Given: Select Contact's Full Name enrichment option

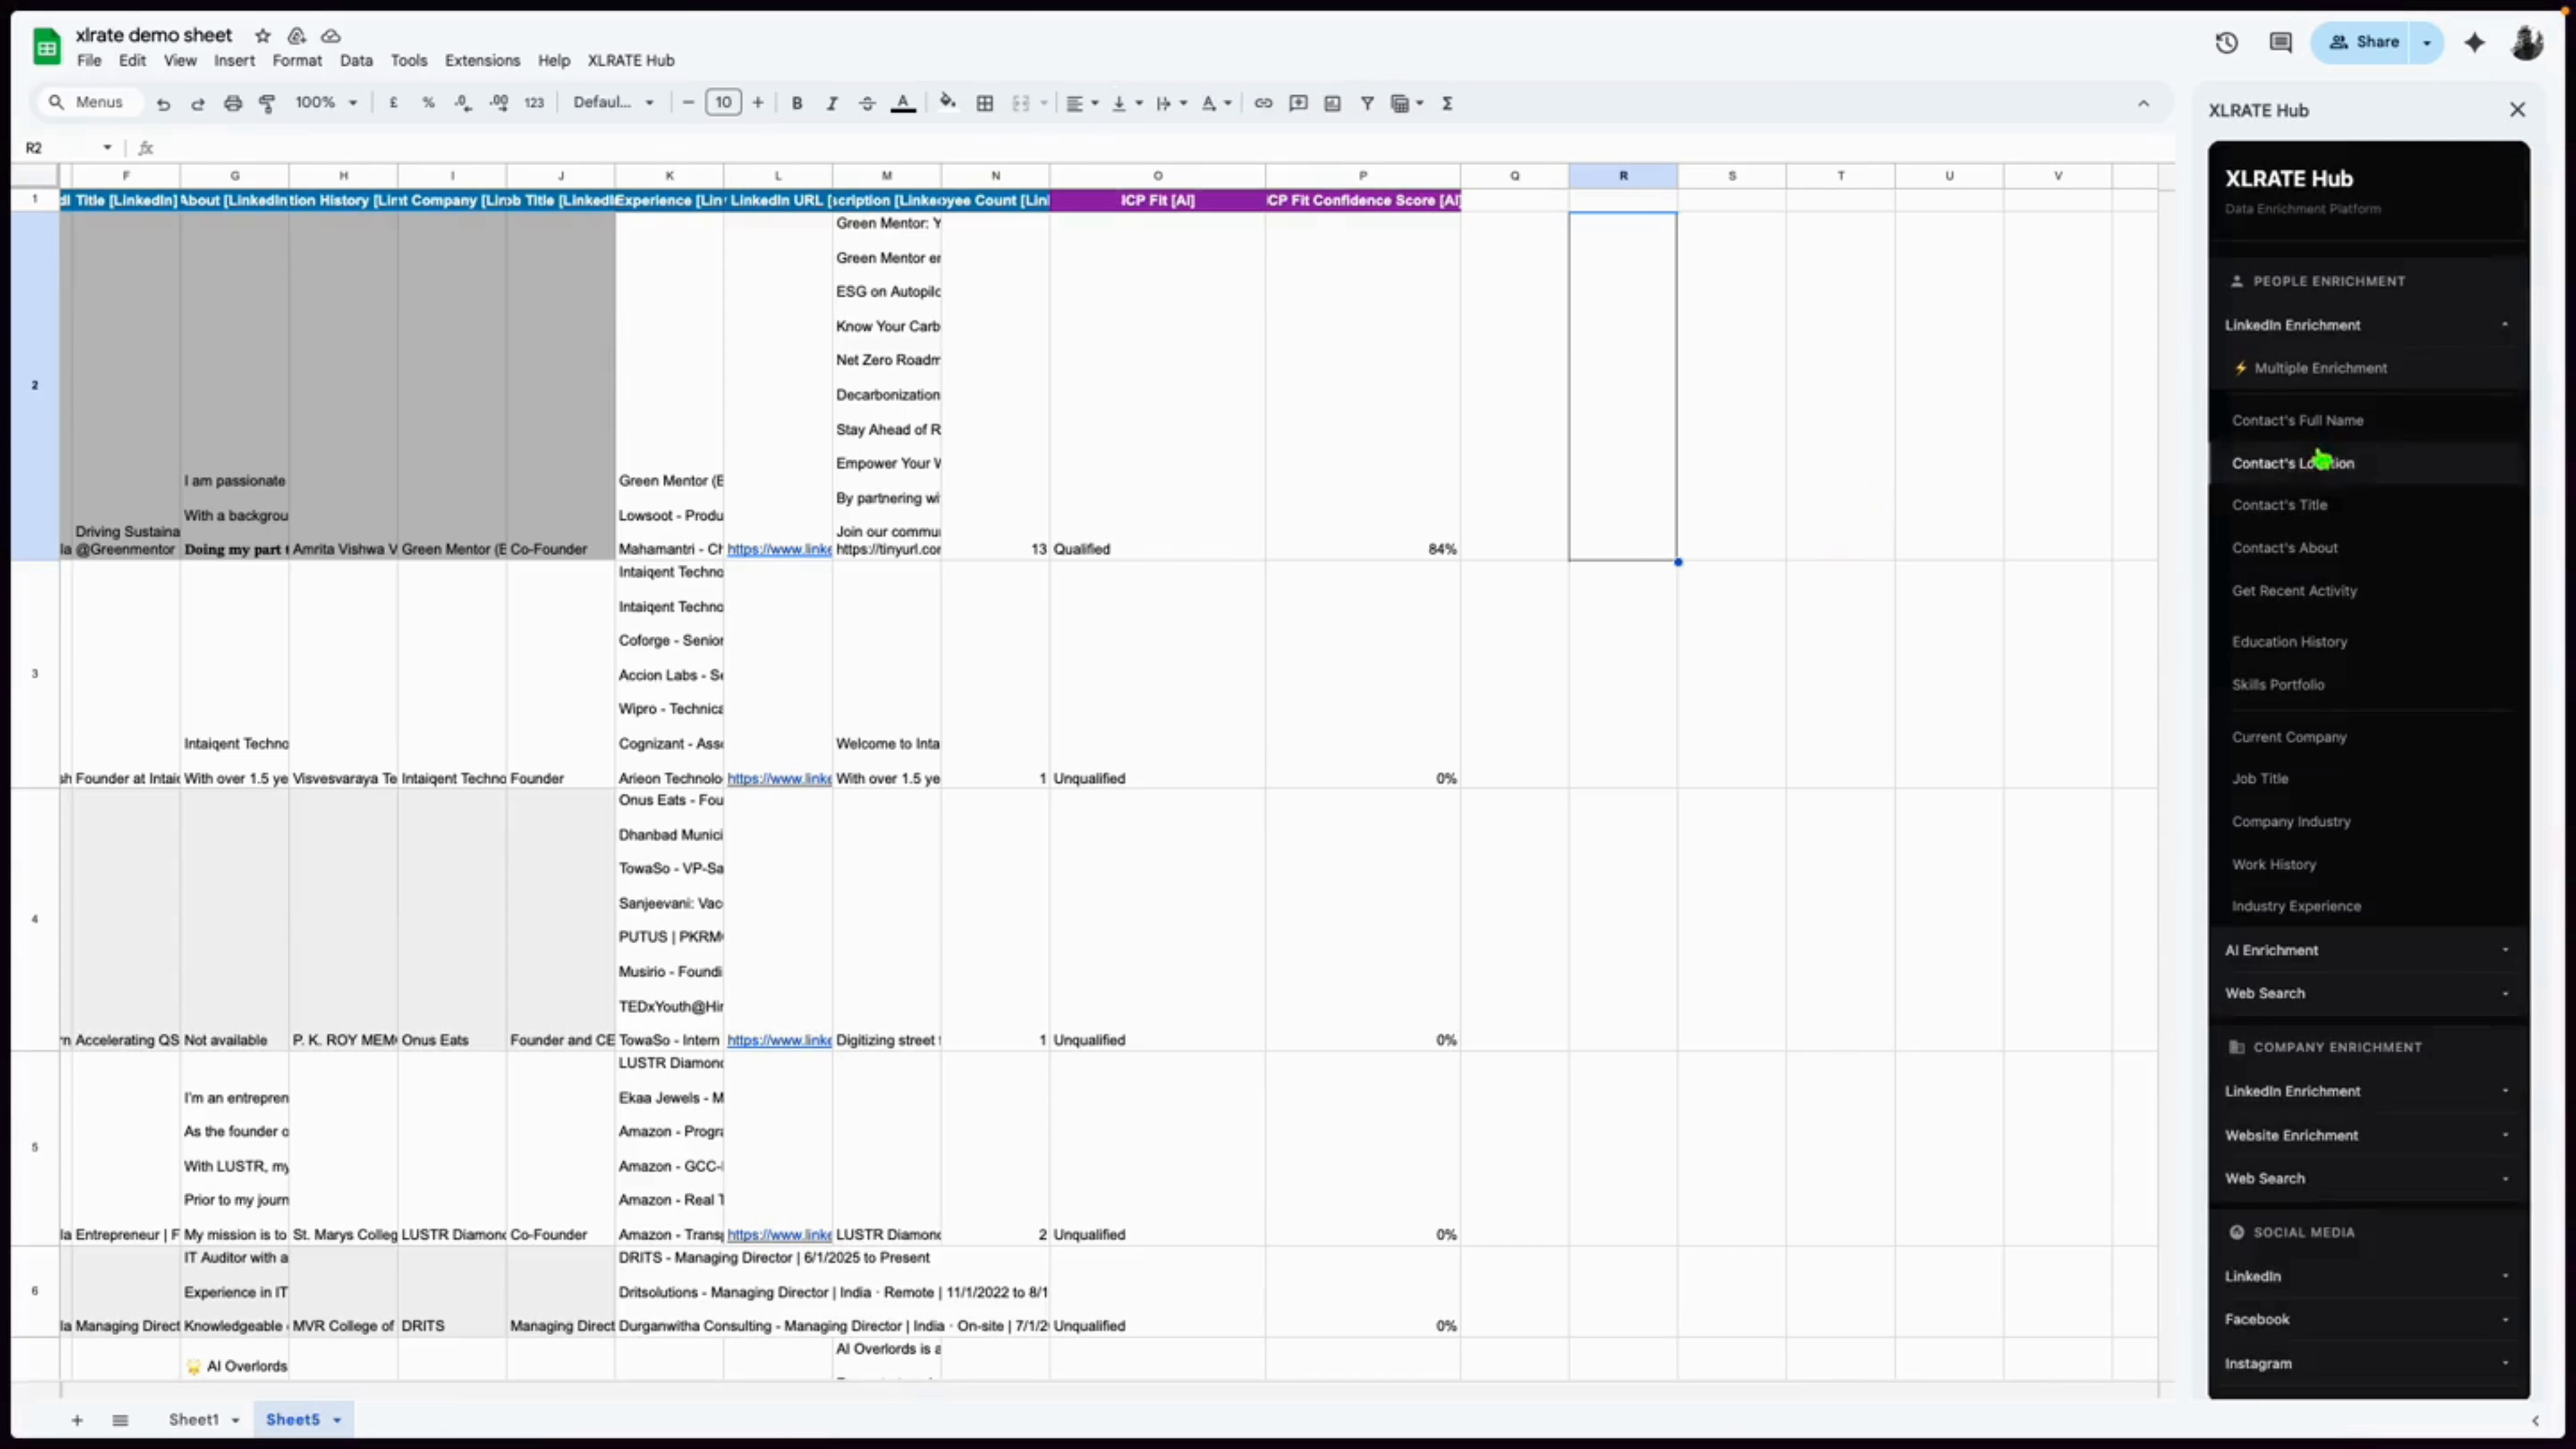Looking at the screenshot, I should point(2297,420).
